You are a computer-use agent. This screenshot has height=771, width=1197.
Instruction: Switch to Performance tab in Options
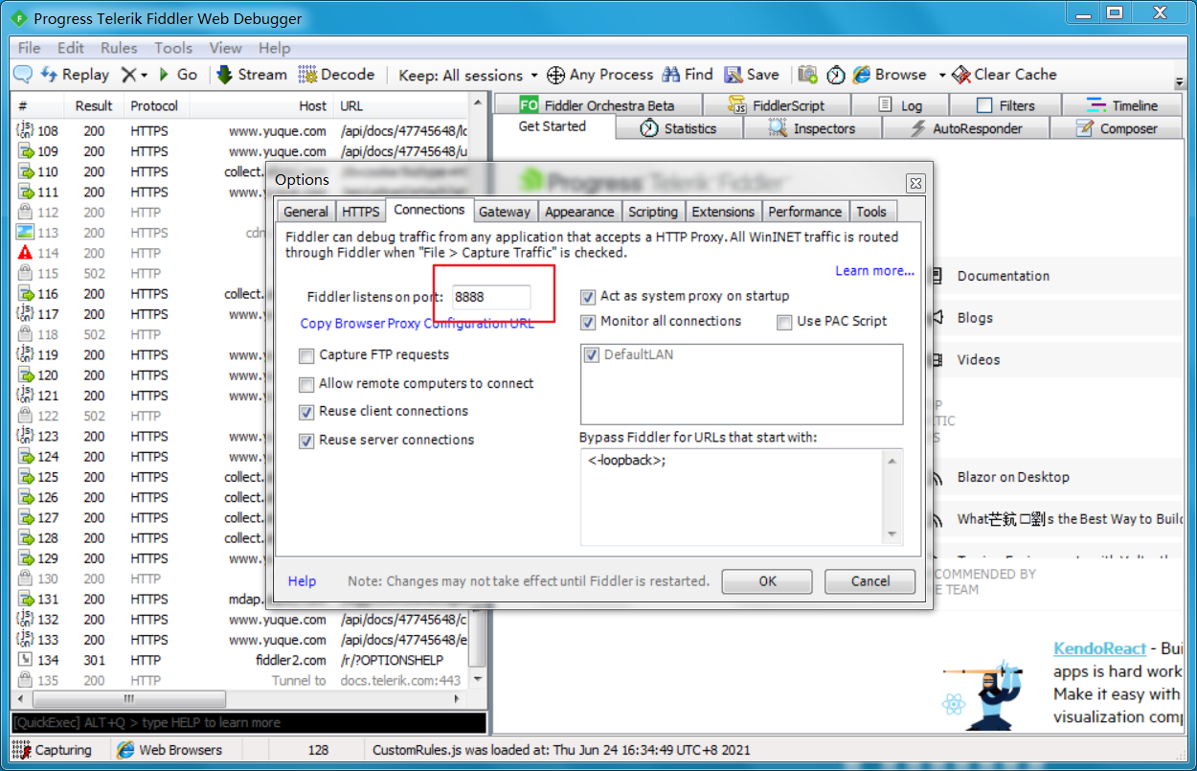804,212
